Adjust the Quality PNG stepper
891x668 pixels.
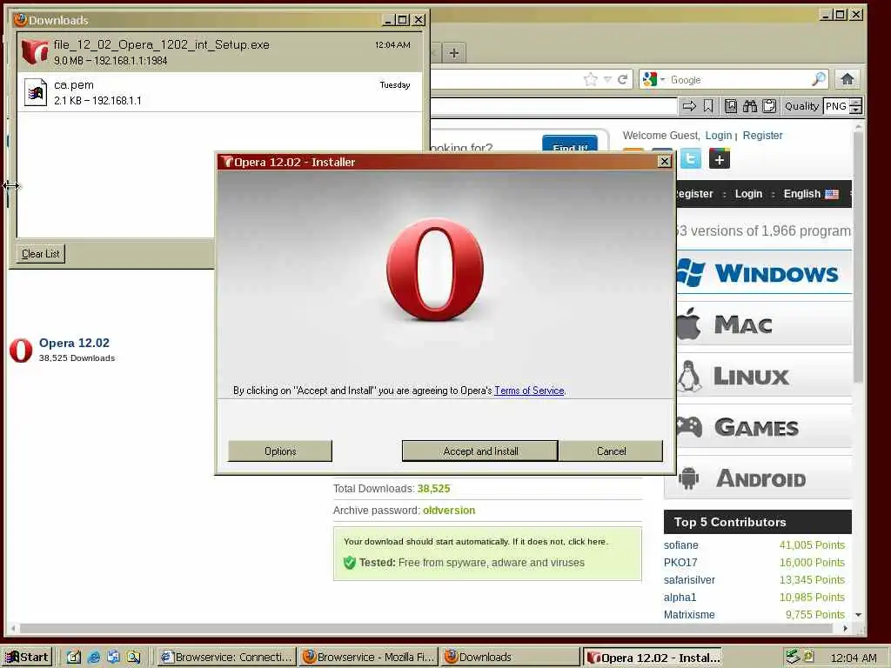pos(856,106)
